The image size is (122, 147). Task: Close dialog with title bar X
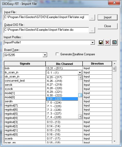pyautogui.click(x=114, y=3)
